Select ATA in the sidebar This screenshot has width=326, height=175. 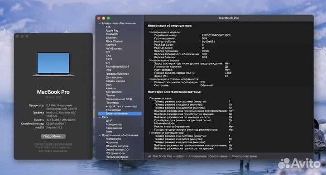(108, 27)
